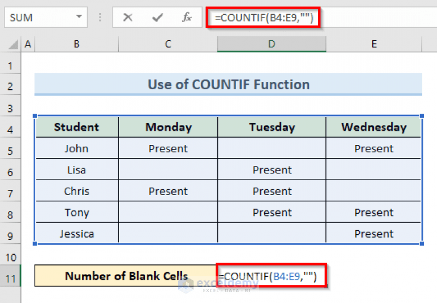Viewport: 437px width, 303px height.
Task: Open the Name Box dropdown arrow
Action: 79,16
